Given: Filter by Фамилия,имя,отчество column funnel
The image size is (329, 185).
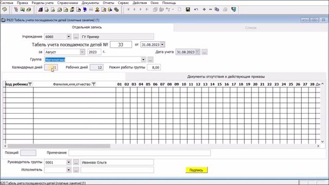Looking at the screenshot, I should pos(94,84).
